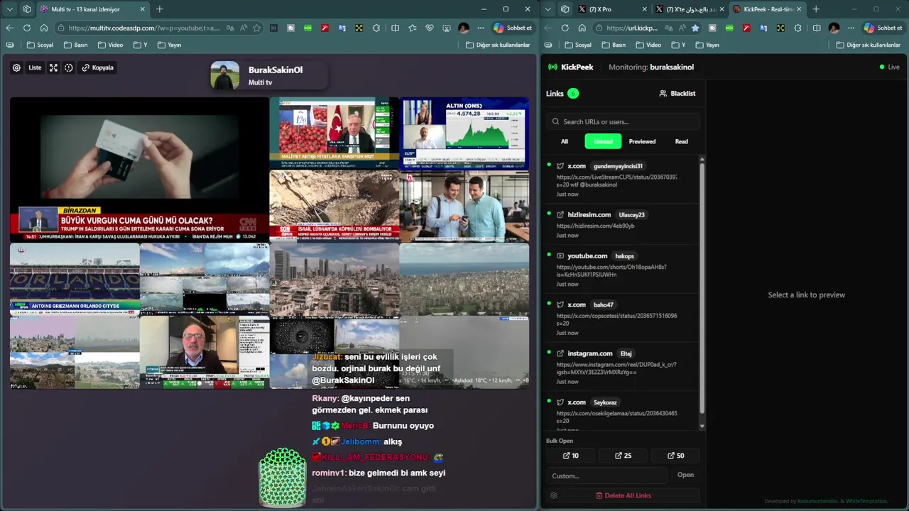Select the All filter tab
Image resolution: width=909 pixels, height=511 pixels.
click(565, 141)
